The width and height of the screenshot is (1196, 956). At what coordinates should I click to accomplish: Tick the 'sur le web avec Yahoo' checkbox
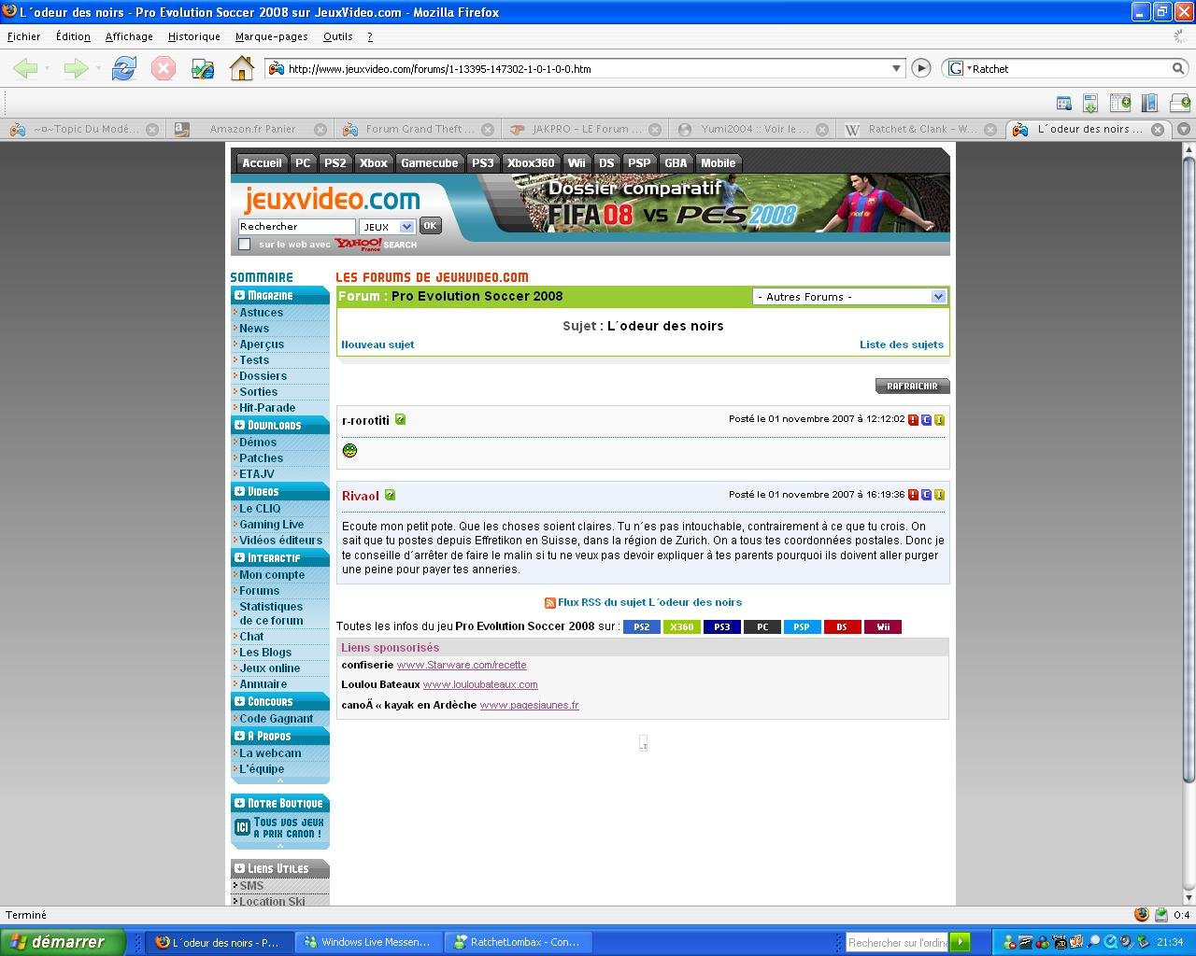point(245,245)
